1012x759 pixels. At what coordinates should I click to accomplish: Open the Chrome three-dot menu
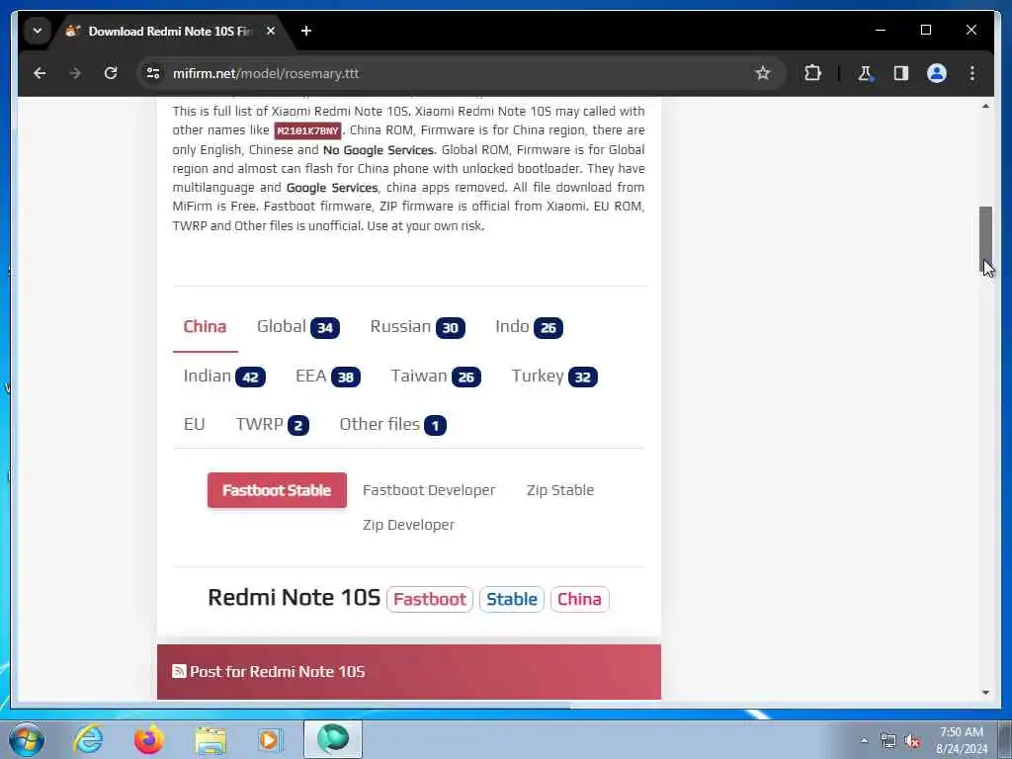click(x=972, y=73)
